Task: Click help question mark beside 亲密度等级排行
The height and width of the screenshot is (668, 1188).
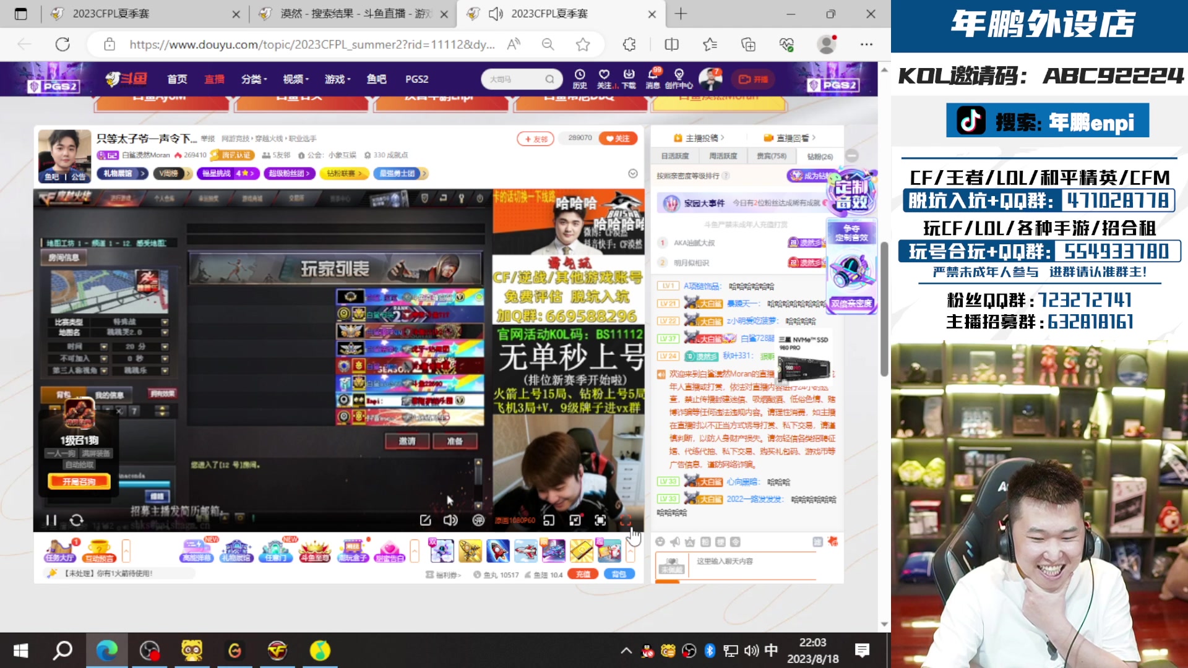Action: point(726,176)
